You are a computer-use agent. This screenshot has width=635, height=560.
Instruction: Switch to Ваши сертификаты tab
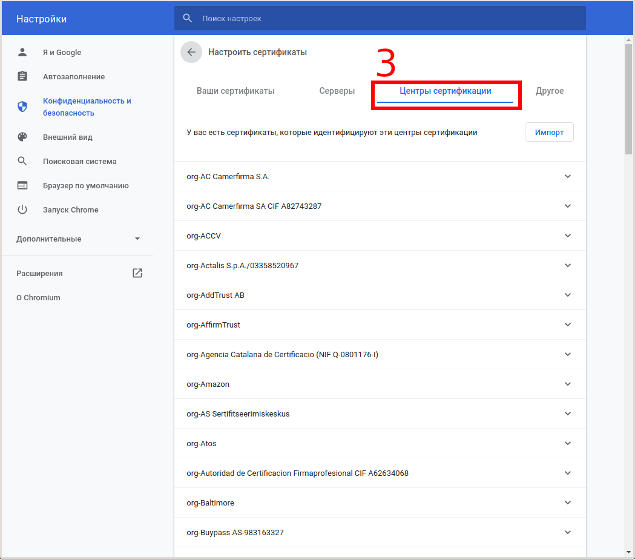click(x=235, y=91)
